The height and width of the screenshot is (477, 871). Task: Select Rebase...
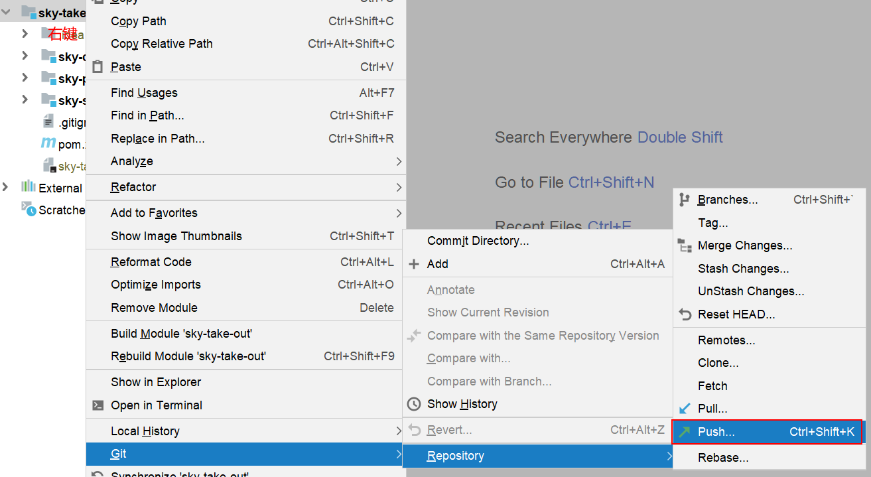tap(769, 458)
